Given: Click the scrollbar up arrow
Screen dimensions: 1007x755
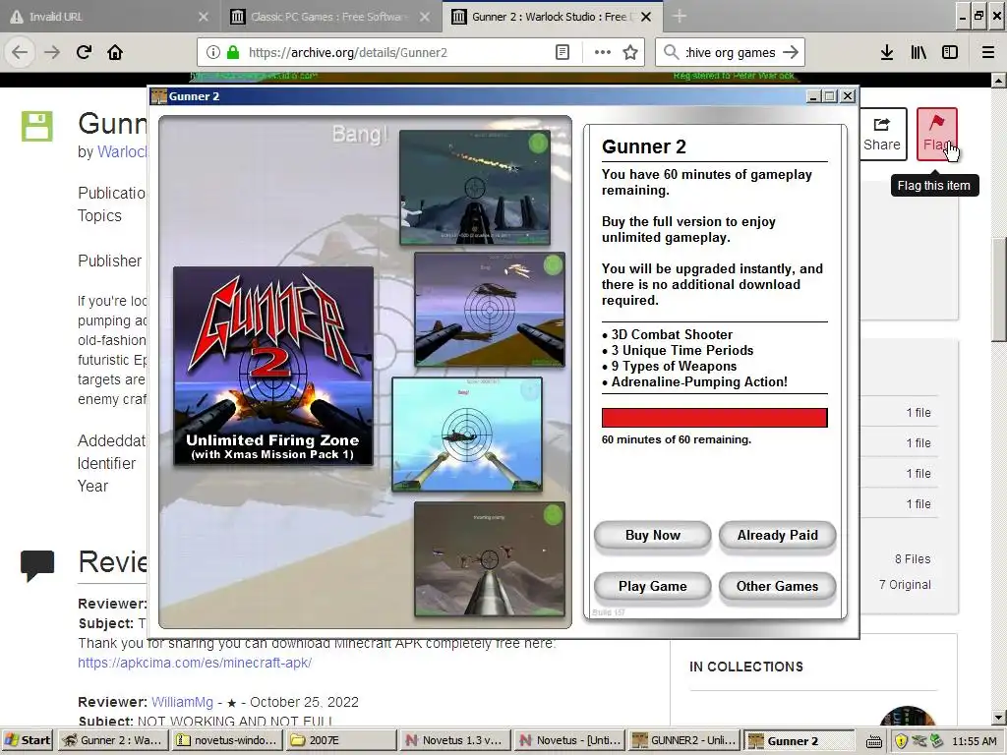Looking at the screenshot, I should (x=999, y=81).
